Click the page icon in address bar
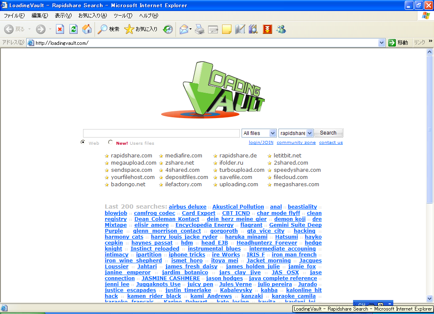The width and height of the screenshot is (434, 314). click(31, 43)
